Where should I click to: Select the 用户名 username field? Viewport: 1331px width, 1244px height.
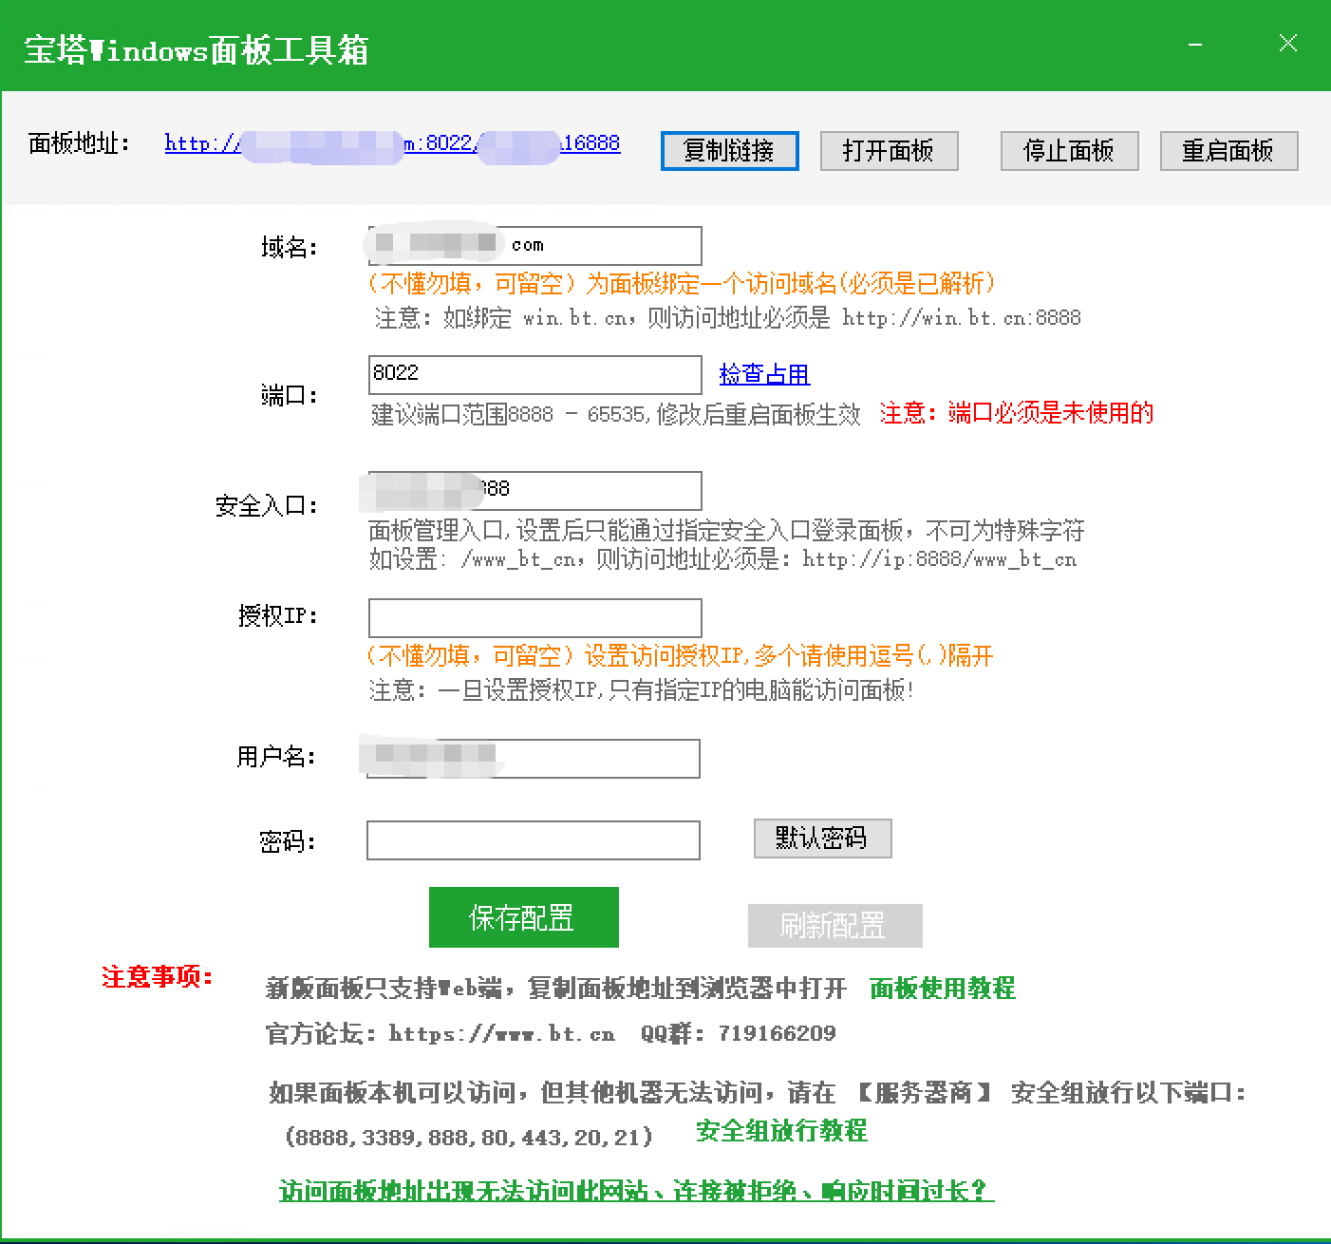pos(534,758)
